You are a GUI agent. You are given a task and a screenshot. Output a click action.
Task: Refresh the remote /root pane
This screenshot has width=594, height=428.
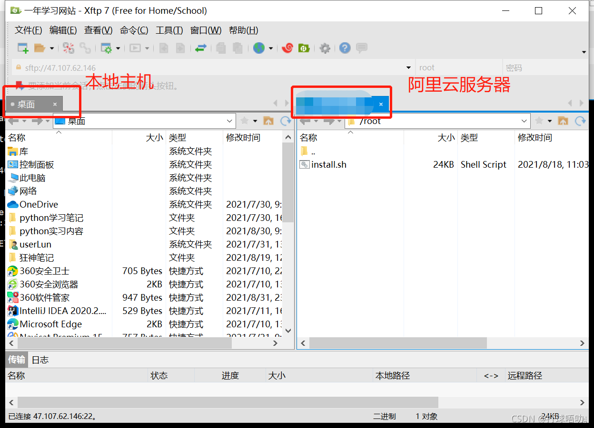(x=580, y=121)
